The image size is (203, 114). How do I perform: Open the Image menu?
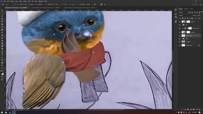(x=12, y=1)
